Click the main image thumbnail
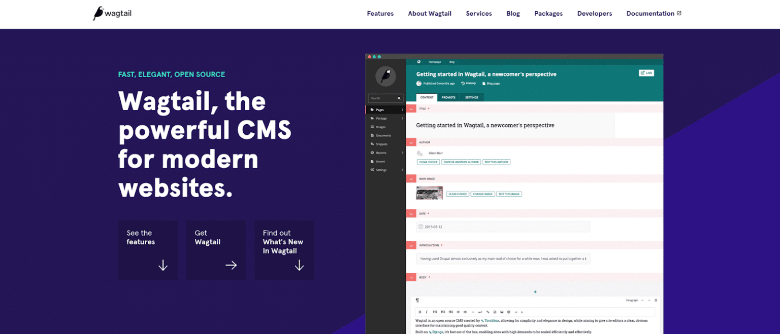This screenshot has width=780, height=334. tap(429, 193)
